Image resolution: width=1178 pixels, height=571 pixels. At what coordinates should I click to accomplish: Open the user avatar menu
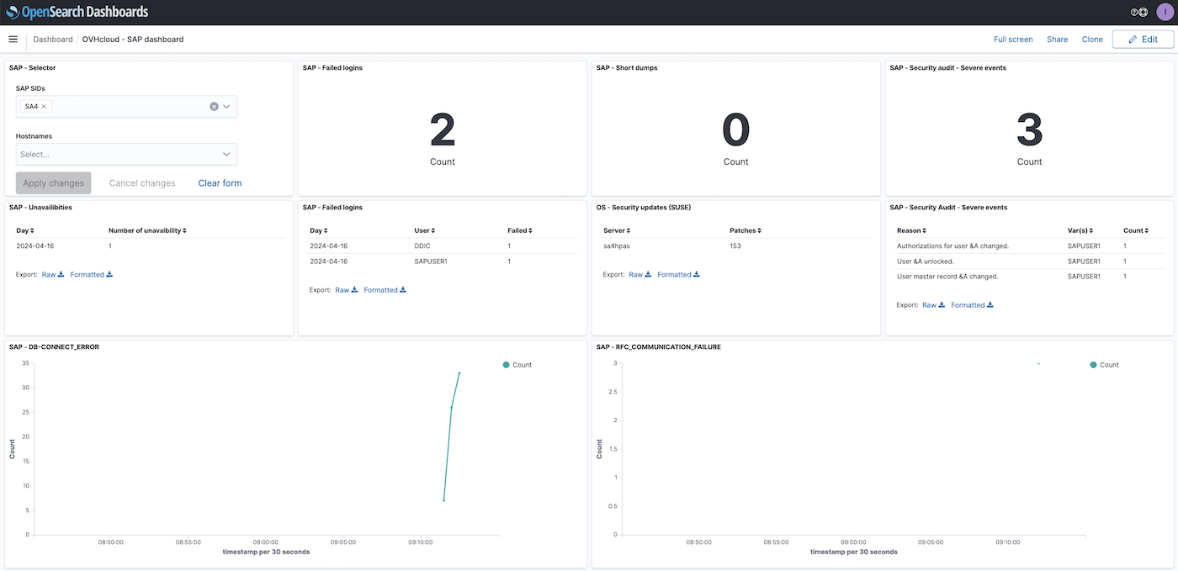(1164, 12)
